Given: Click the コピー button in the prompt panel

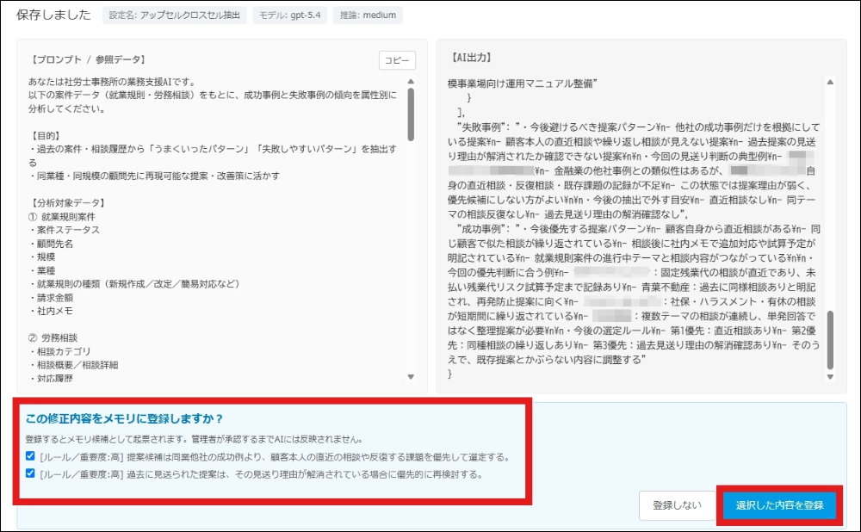Looking at the screenshot, I should [397, 60].
